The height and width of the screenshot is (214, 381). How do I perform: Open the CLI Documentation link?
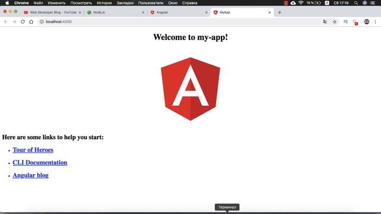point(40,162)
